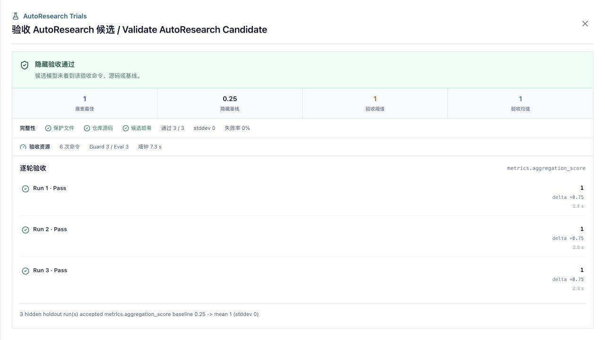Select the Run 2 · Pass row label
The height and width of the screenshot is (340, 605).
click(50, 229)
